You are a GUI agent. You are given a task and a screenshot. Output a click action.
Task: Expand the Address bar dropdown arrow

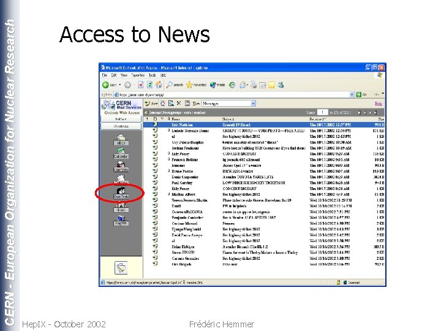coord(352,94)
